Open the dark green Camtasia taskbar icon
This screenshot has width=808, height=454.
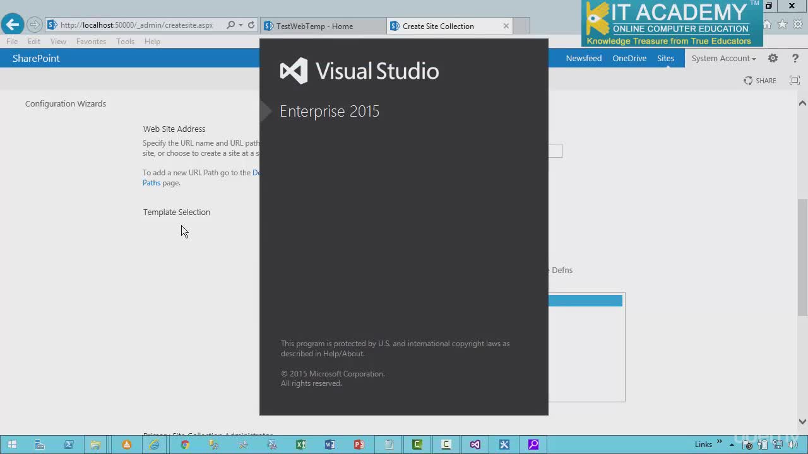[x=417, y=445]
